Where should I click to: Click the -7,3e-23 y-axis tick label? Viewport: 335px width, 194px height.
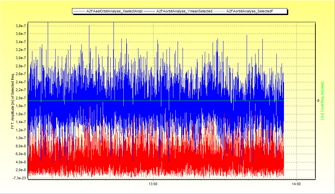point(20,178)
